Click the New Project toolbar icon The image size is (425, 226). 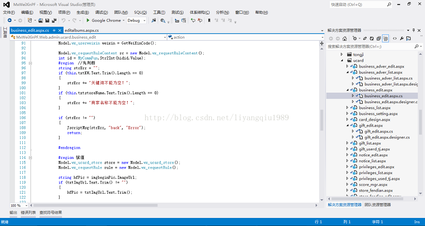30,20
